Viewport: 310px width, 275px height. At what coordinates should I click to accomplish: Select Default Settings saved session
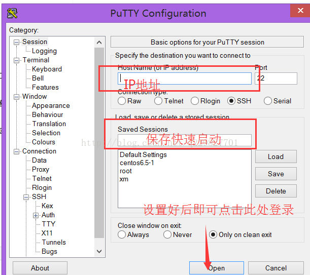(x=143, y=154)
